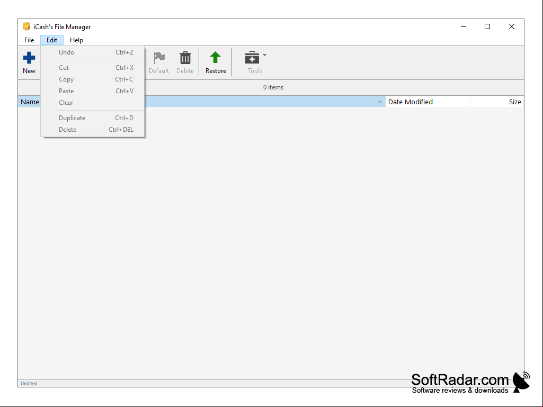The height and width of the screenshot is (407, 543).
Task: Click the iCash coin stack title icon
Action: click(26, 26)
